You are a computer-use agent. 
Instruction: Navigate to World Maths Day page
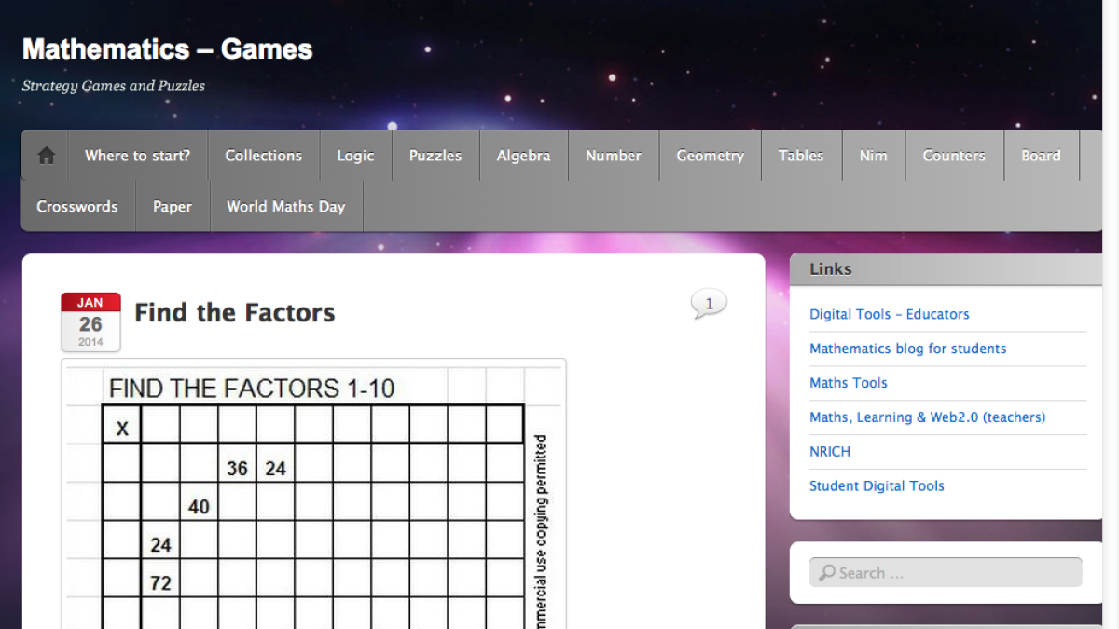click(285, 206)
